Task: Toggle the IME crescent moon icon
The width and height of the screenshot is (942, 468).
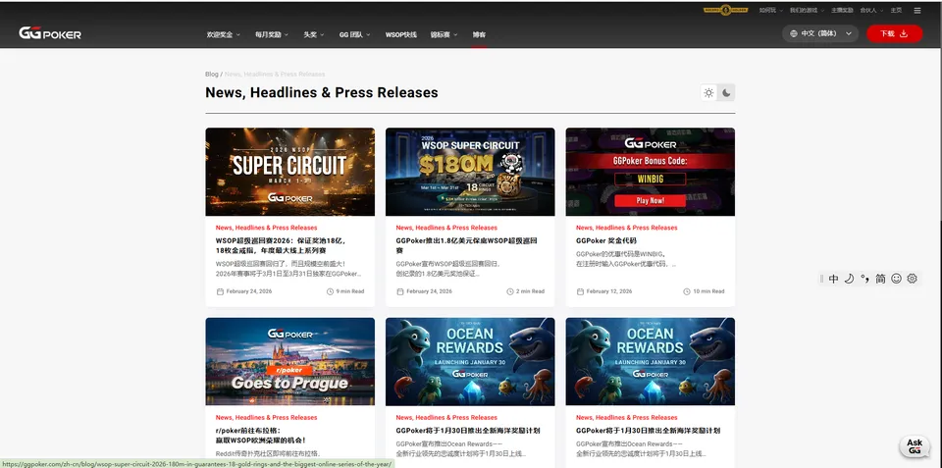Action: [849, 279]
